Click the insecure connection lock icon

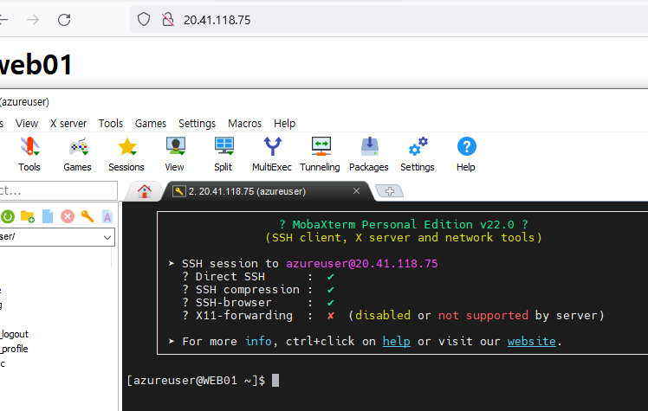pos(168,19)
